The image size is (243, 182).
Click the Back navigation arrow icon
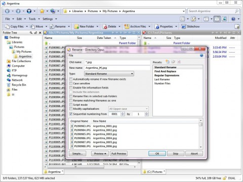tap(7, 11)
